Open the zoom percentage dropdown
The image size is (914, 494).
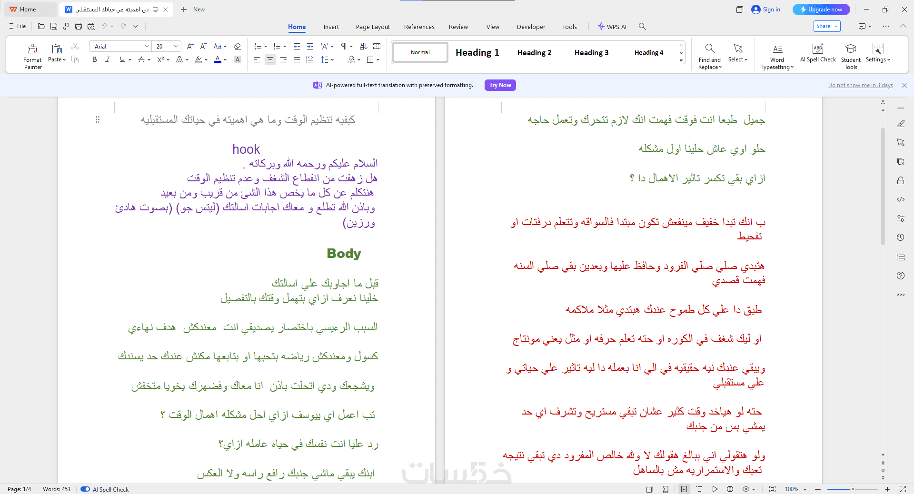[x=805, y=489]
